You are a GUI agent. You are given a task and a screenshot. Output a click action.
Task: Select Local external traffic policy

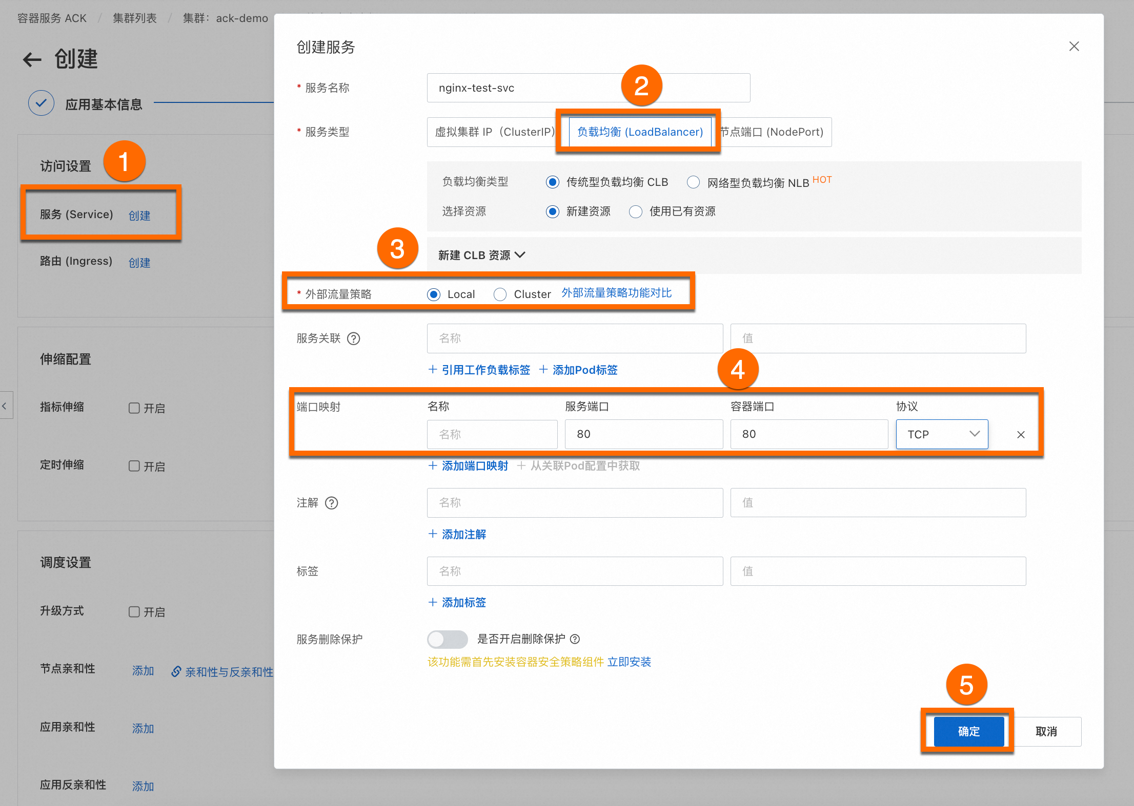pyautogui.click(x=434, y=294)
